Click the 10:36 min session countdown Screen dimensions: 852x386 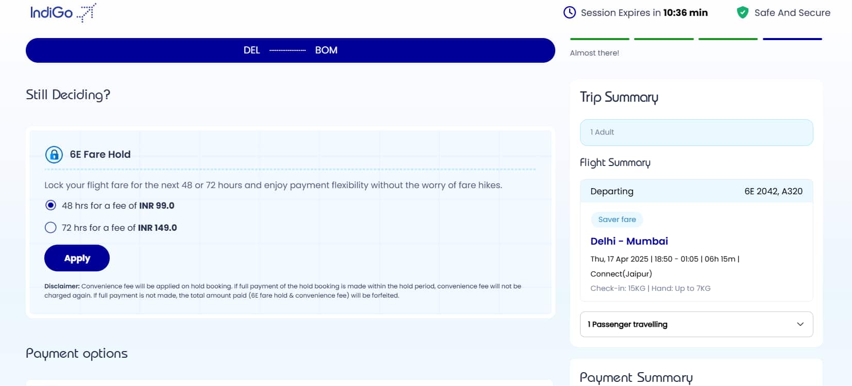click(685, 13)
